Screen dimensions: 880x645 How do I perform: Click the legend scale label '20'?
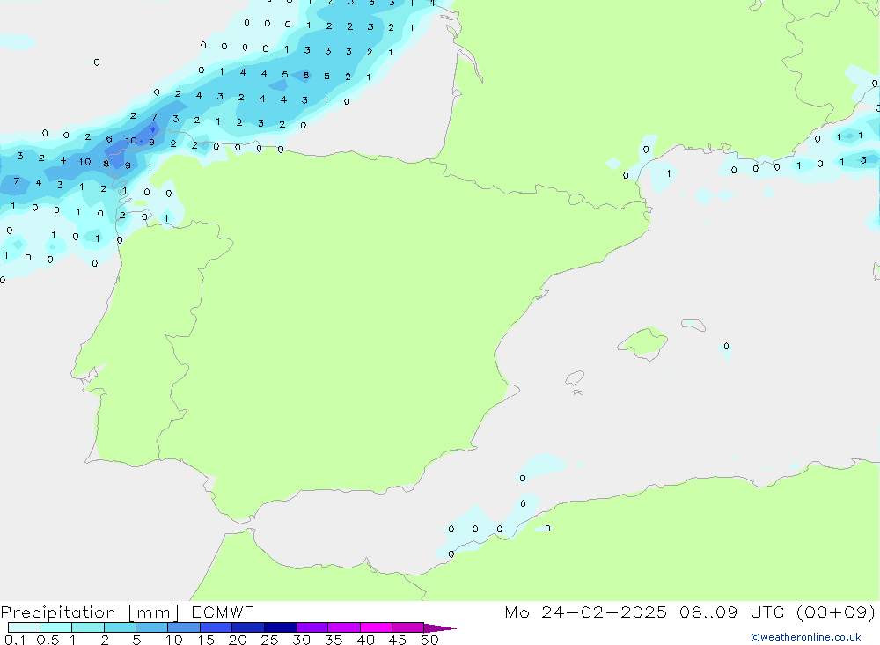coord(238,640)
